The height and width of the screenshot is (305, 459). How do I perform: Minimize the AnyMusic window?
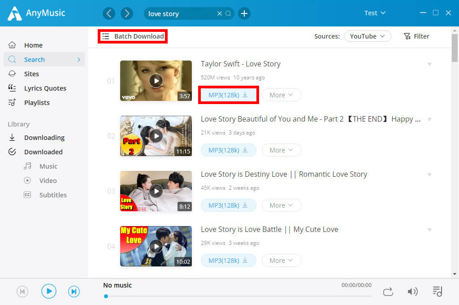tap(423, 13)
